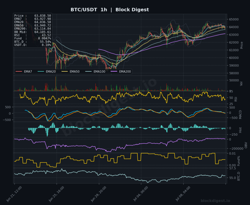Click the 'MACD' axis label

pyautogui.click(x=240, y=115)
